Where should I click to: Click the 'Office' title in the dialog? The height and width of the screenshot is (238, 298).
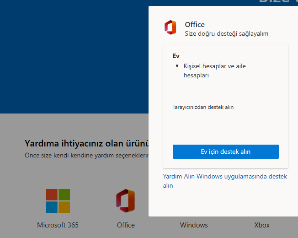[x=195, y=25]
